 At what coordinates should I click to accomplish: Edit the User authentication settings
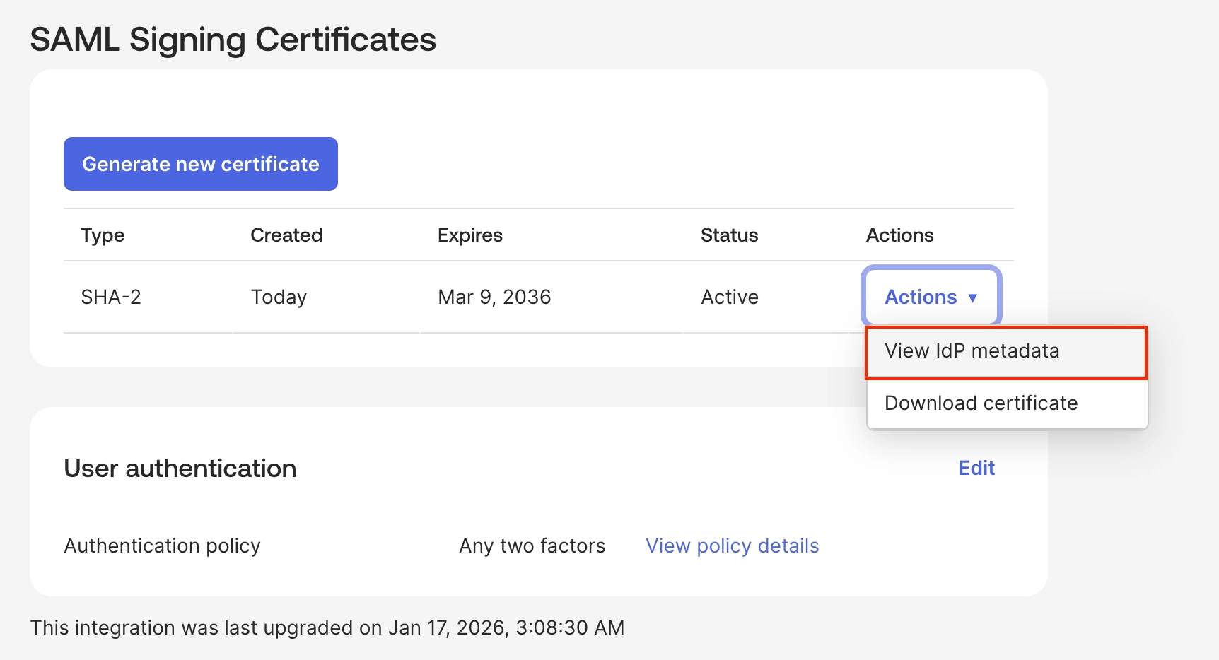click(x=976, y=468)
